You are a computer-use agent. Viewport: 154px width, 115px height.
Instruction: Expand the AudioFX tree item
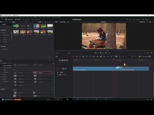1,79
